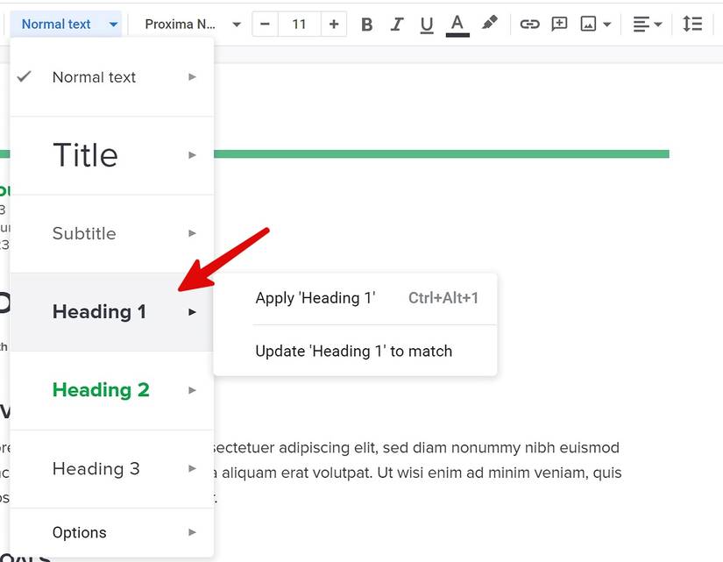Add a new comment
Screen dimensions: 723x562
click(559, 24)
